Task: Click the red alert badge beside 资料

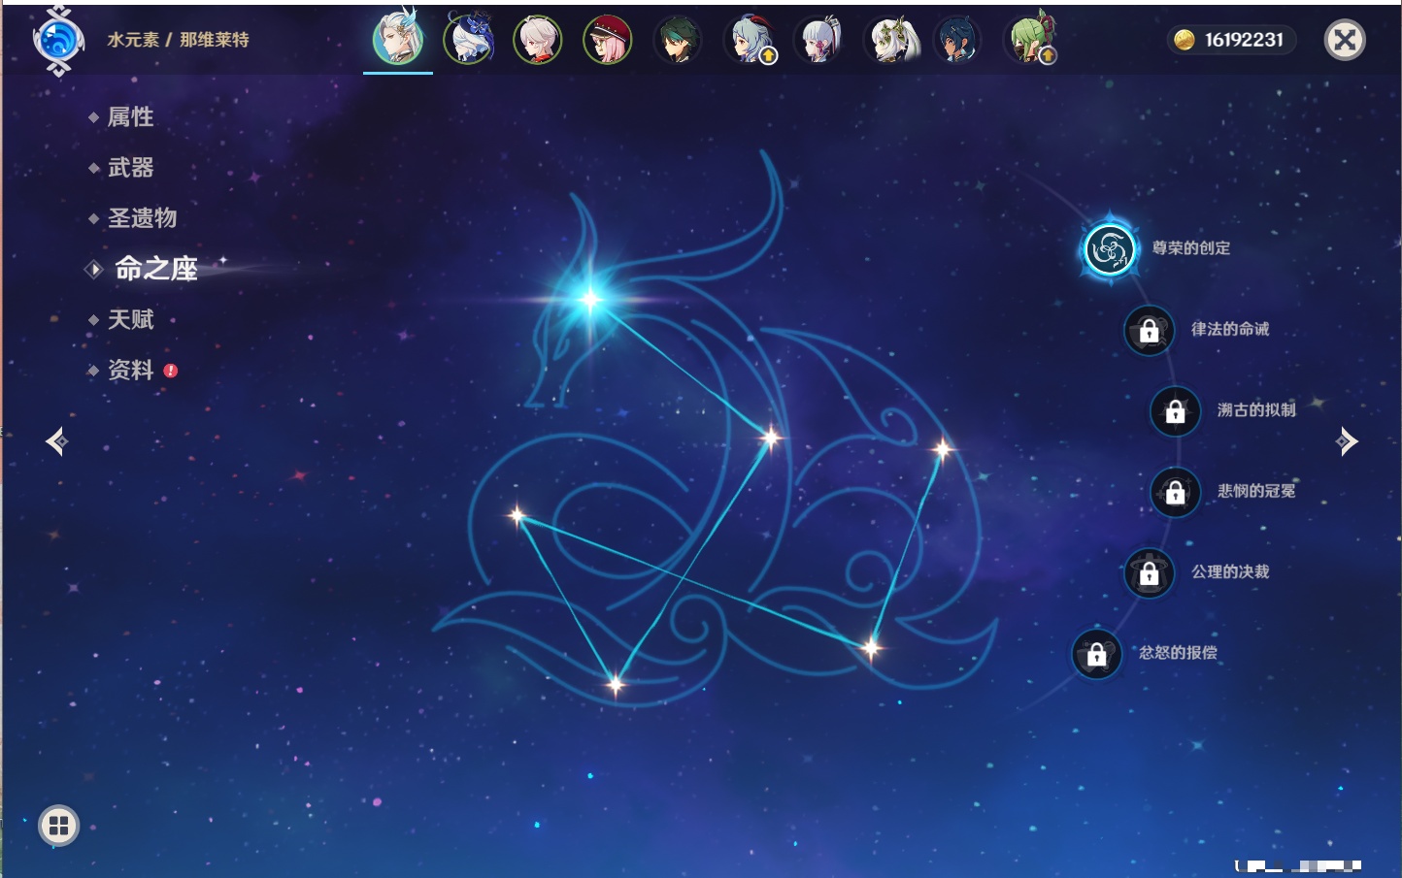Action: [171, 371]
